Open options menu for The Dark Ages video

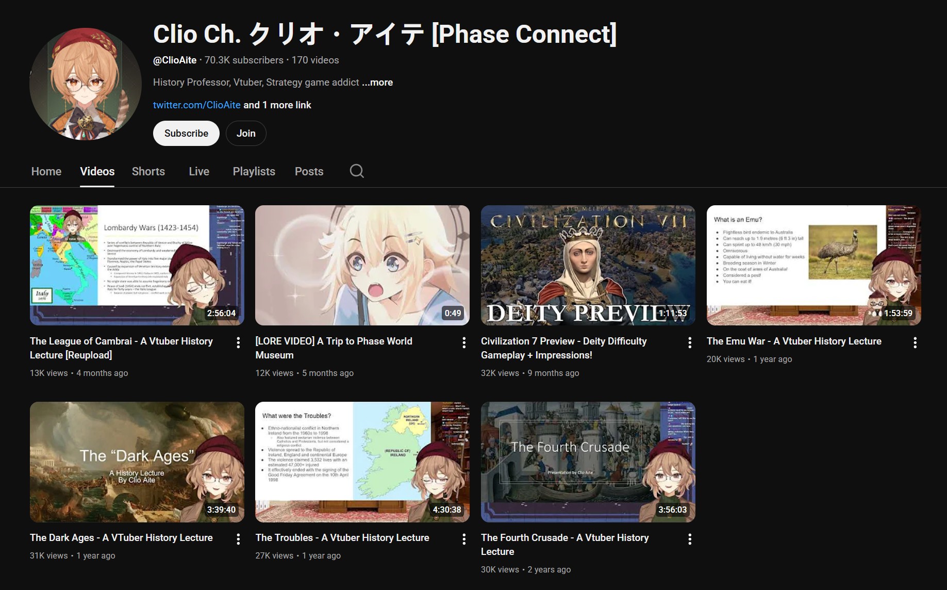238,539
